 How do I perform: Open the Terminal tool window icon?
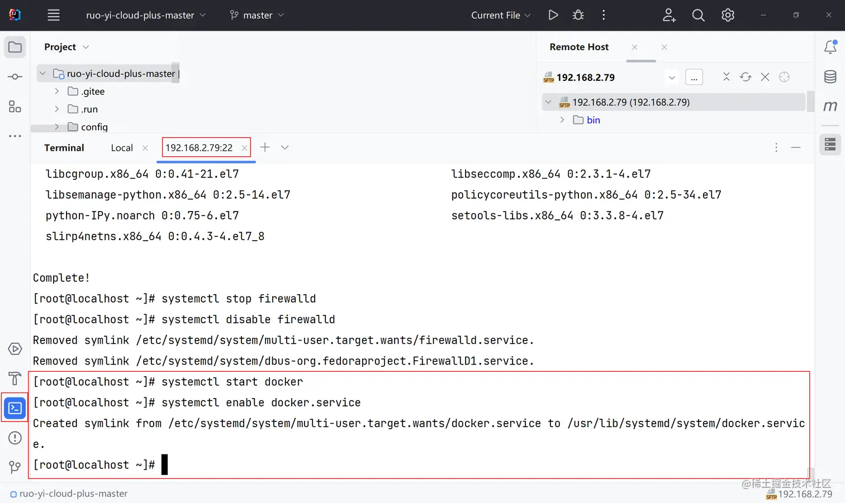coord(15,408)
